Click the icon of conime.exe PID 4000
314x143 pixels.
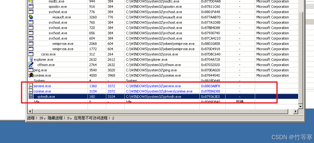click(31, 75)
